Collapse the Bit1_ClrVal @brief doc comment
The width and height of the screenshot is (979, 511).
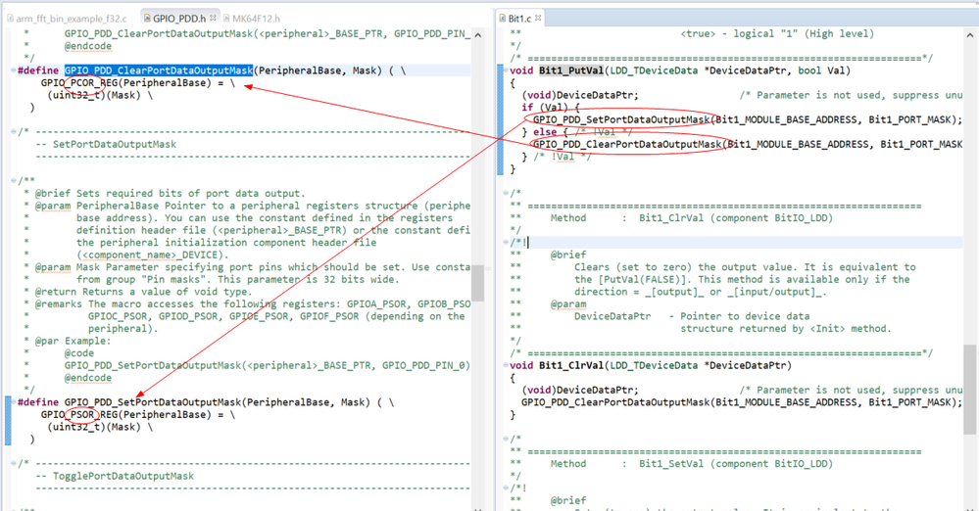pos(506,243)
